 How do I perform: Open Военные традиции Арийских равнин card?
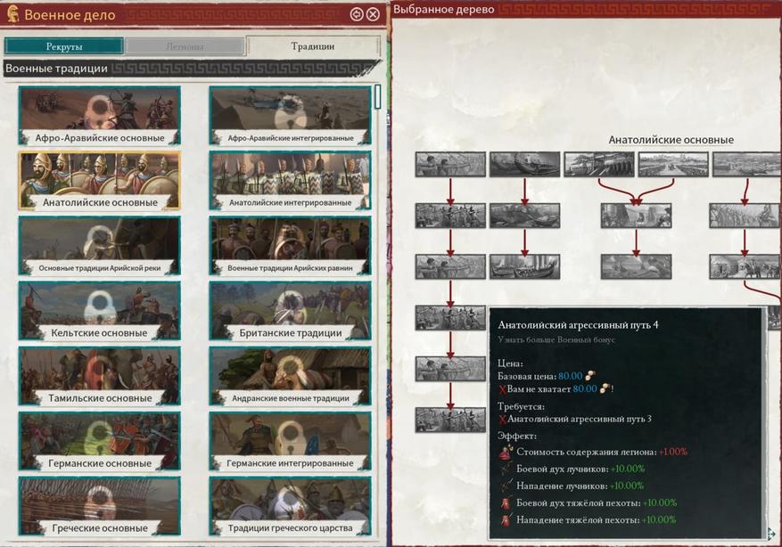[291, 246]
